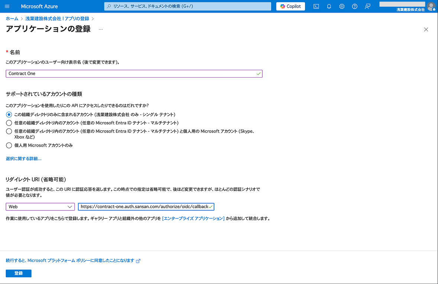This screenshot has width=438, height=284.
Task: Close the application registration pane
Action: 426,29
